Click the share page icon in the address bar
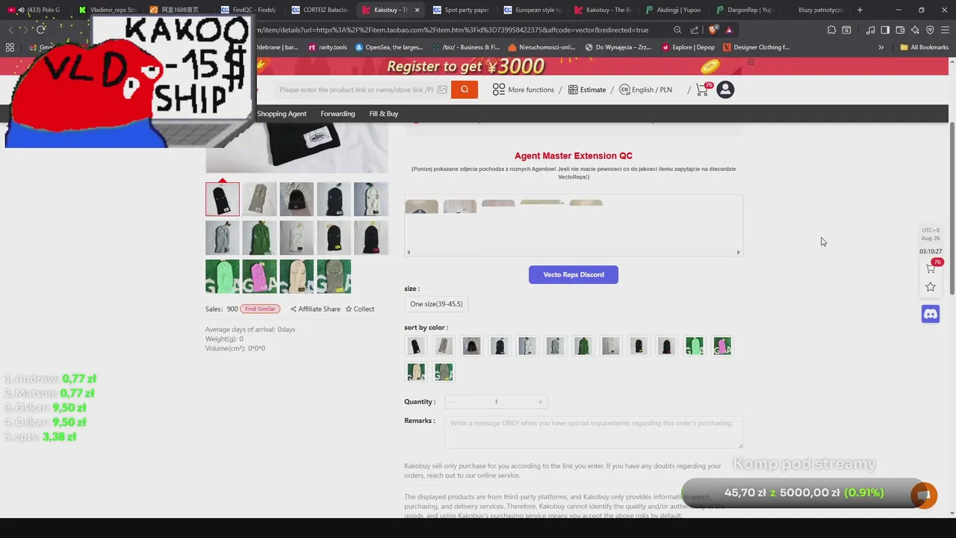 695,30
